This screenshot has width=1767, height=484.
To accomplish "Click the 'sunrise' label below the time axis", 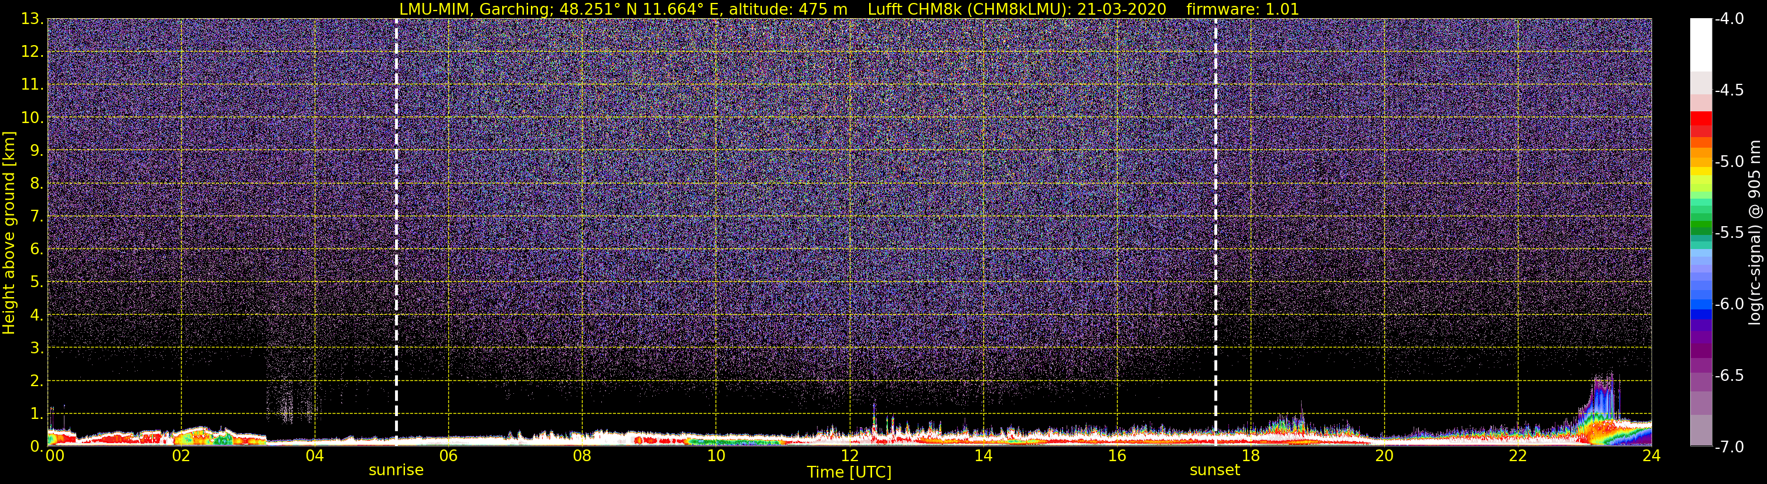I will click(396, 471).
